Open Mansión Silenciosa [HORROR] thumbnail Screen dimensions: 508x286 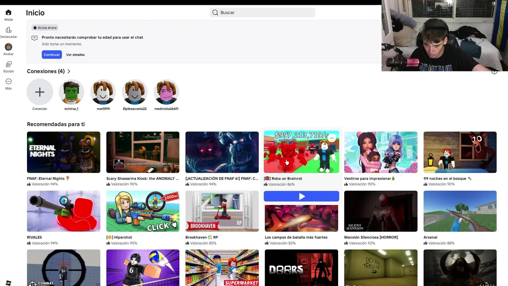point(381,211)
